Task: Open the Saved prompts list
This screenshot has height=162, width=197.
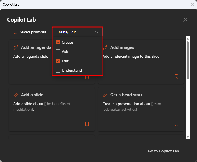Action: click(x=29, y=32)
